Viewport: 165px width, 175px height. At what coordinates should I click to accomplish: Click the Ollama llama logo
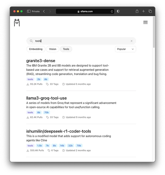point(17,23)
